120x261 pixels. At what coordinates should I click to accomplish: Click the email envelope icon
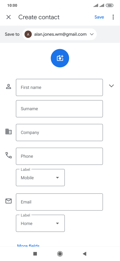coord(8,201)
